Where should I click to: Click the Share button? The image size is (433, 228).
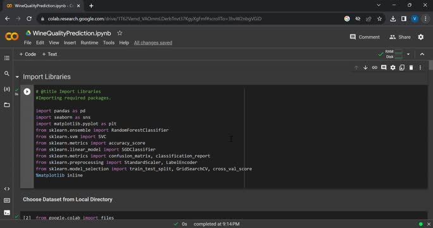pyautogui.click(x=400, y=37)
